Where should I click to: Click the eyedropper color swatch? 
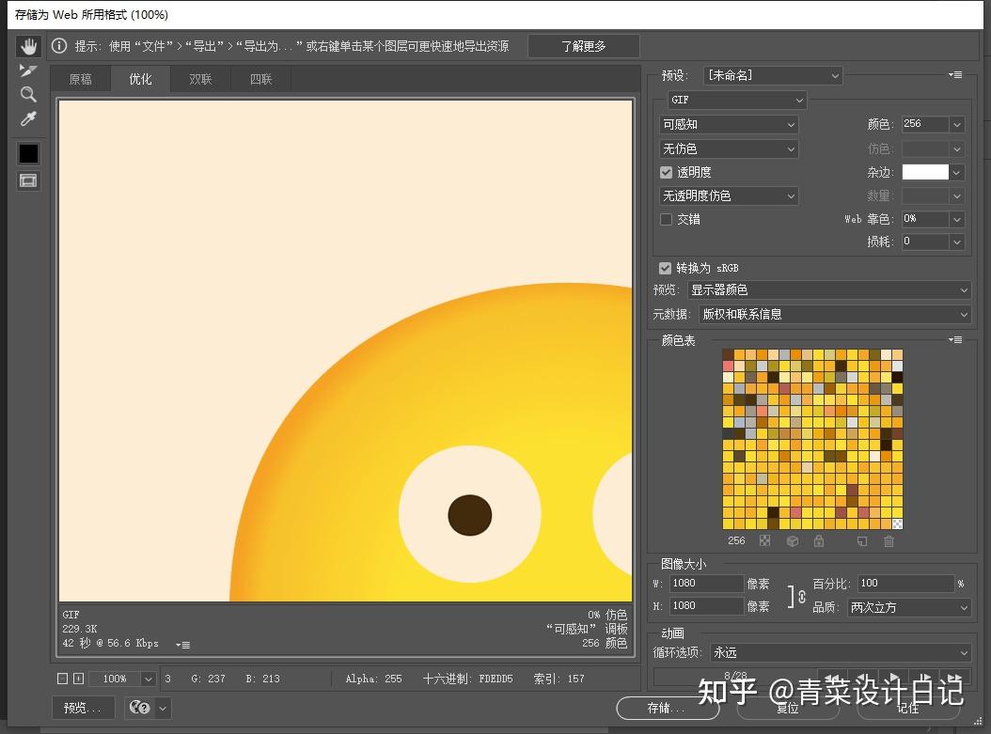(x=28, y=153)
